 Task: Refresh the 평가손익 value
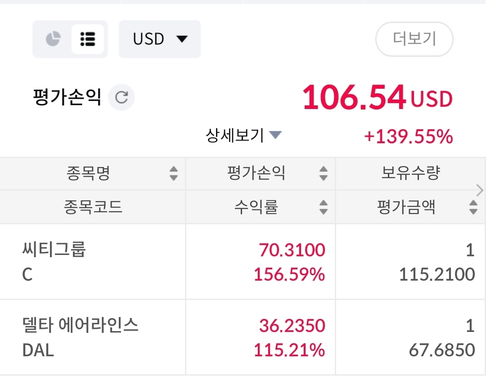pos(121,97)
